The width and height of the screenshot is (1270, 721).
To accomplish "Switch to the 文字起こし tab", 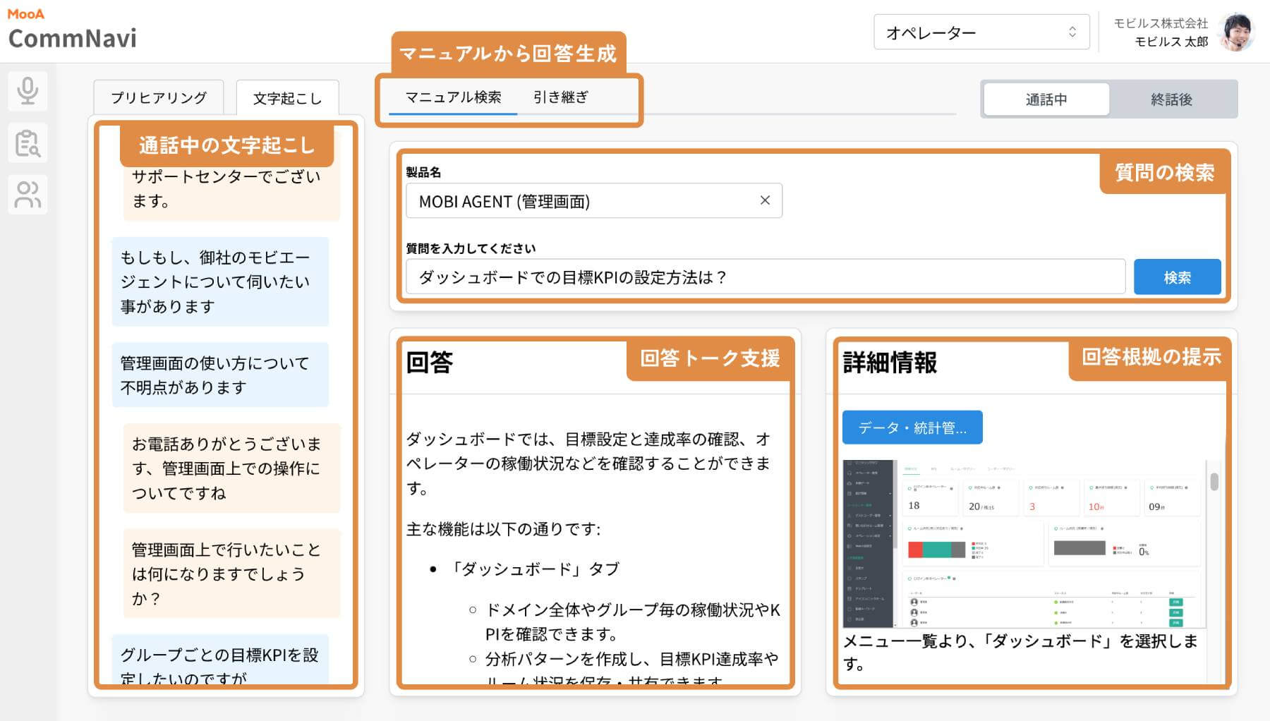I will (287, 97).
